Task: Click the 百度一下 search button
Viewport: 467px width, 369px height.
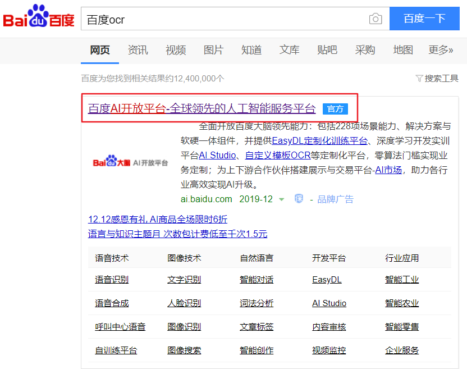Action: click(424, 19)
